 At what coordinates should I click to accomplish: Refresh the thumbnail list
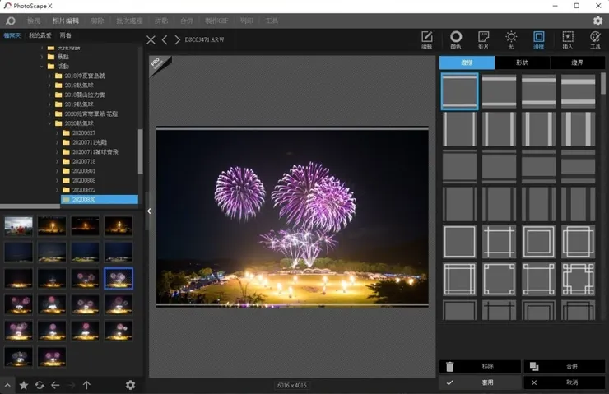pos(40,385)
